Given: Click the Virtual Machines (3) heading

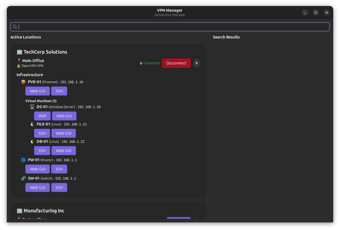Looking at the screenshot, I should click(x=41, y=101).
